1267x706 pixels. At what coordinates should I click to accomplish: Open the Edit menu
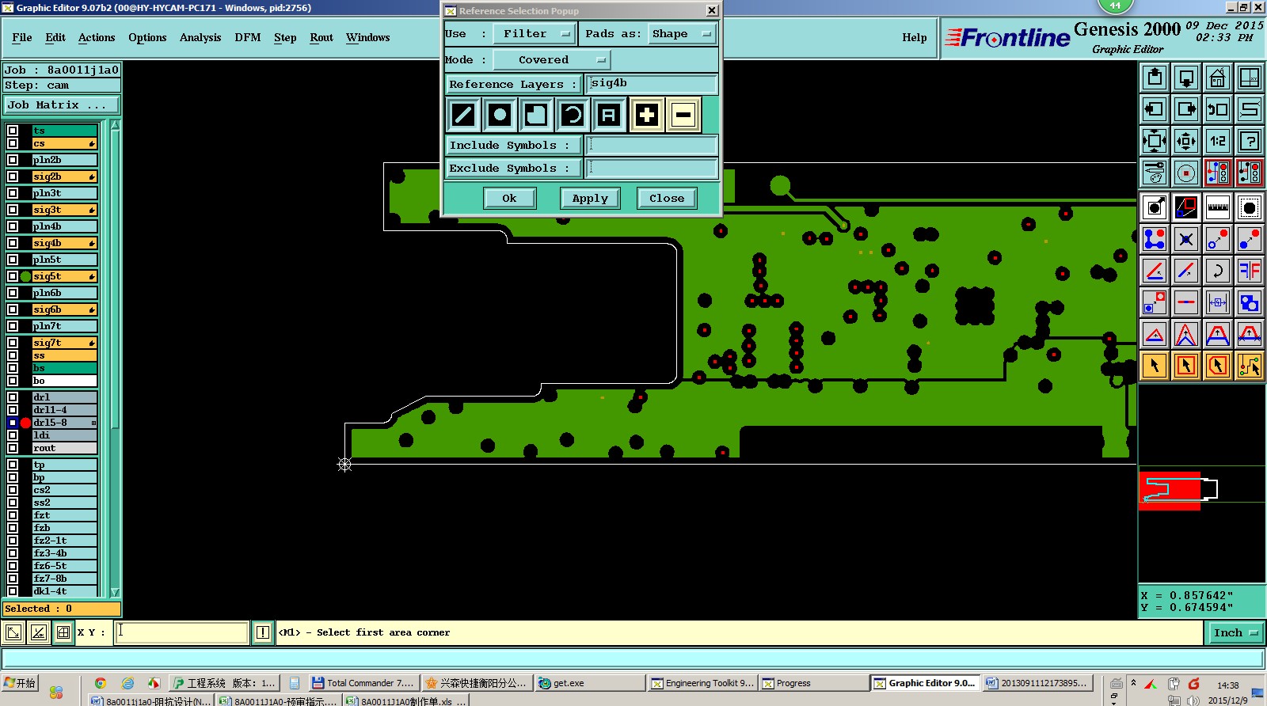tap(55, 37)
